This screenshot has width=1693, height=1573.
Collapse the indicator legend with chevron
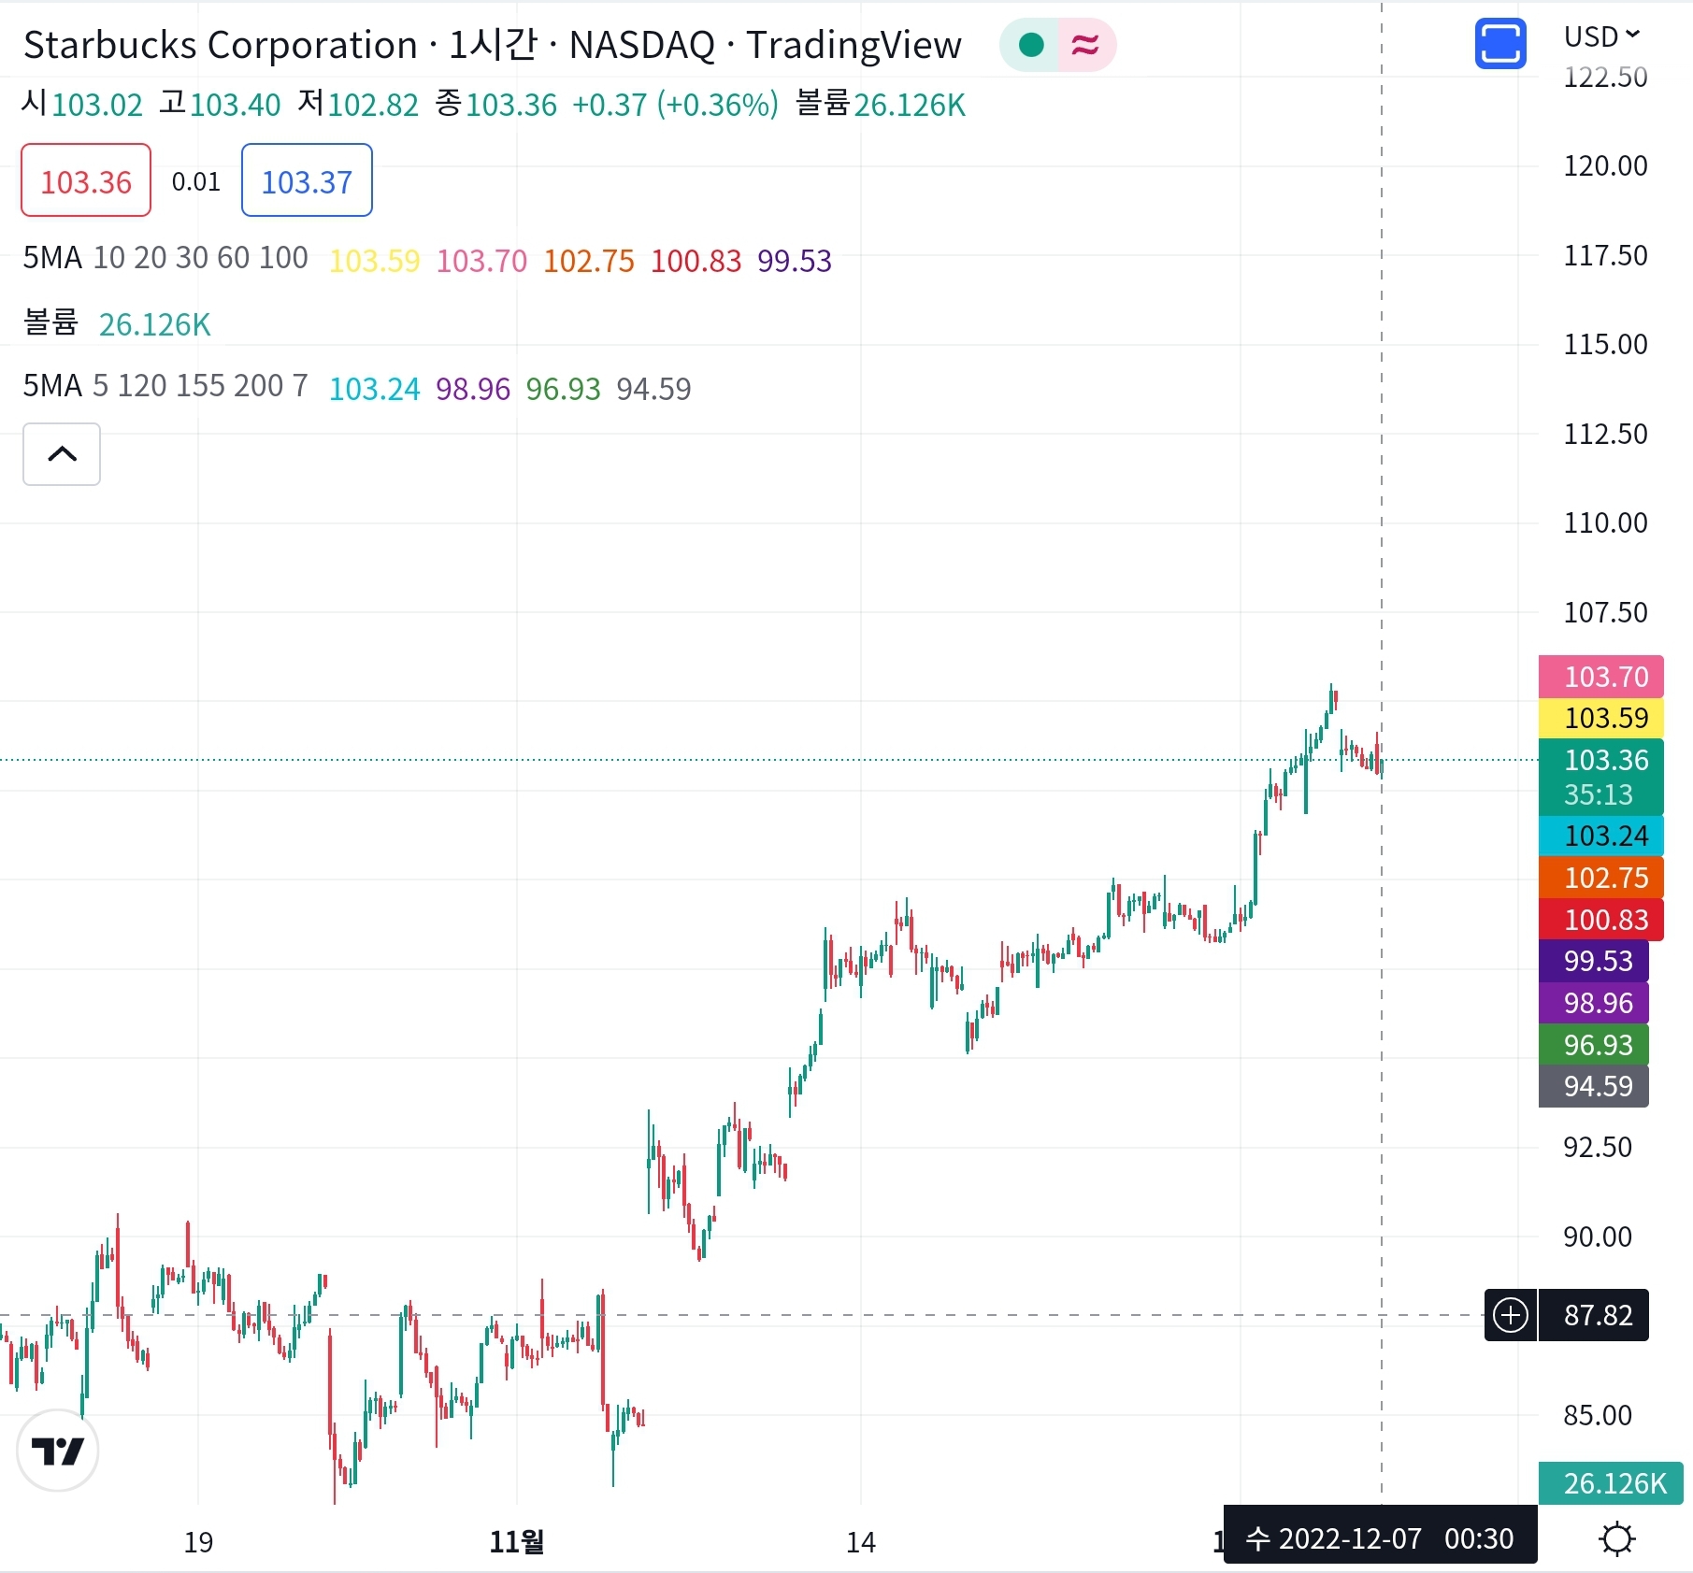pyautogui.click(x=62, y=454)
